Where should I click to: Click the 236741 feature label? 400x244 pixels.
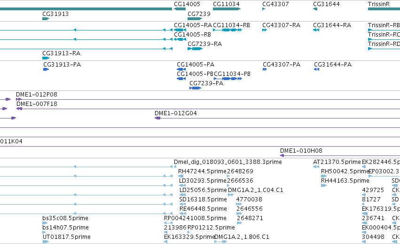[x=373, y=218]
